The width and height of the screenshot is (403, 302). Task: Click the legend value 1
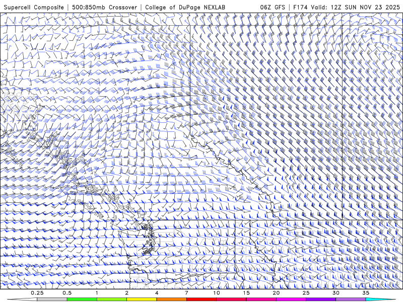click(x=97, y=293)
